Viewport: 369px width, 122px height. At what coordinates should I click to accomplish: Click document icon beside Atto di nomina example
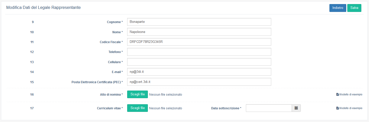(x=338, y=94)
